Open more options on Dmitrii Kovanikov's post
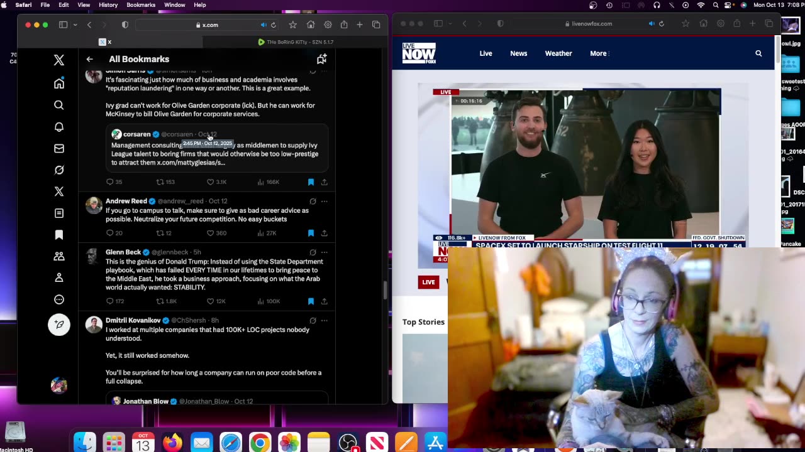Screen dimensions: 805x452 click(325, 321)
